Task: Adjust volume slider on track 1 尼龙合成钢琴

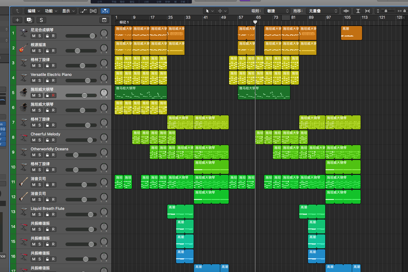Action: (81, 36)
